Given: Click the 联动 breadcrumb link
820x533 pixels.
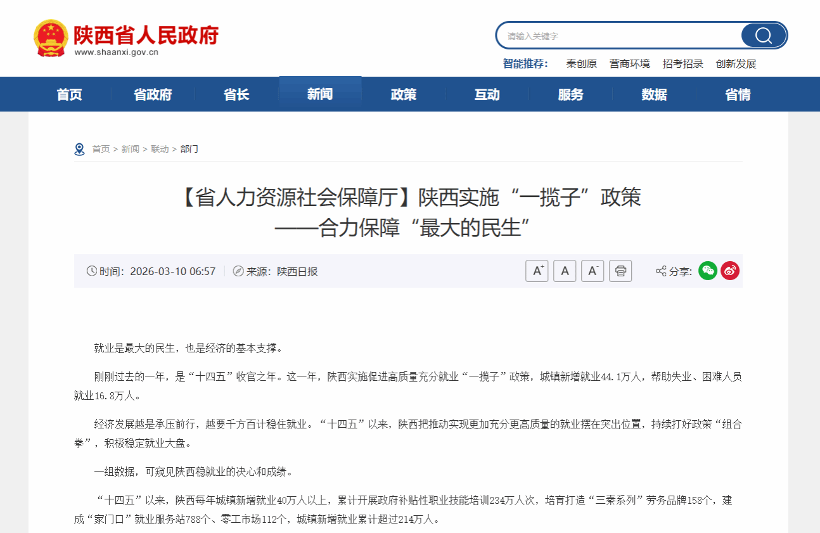Looking at the screenshot, I should 160,149.
